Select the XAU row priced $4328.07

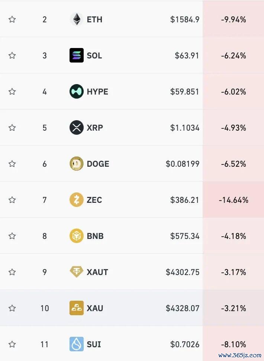[132, 308]
